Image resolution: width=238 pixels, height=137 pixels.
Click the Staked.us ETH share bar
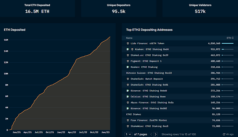[x=227, y=55]
